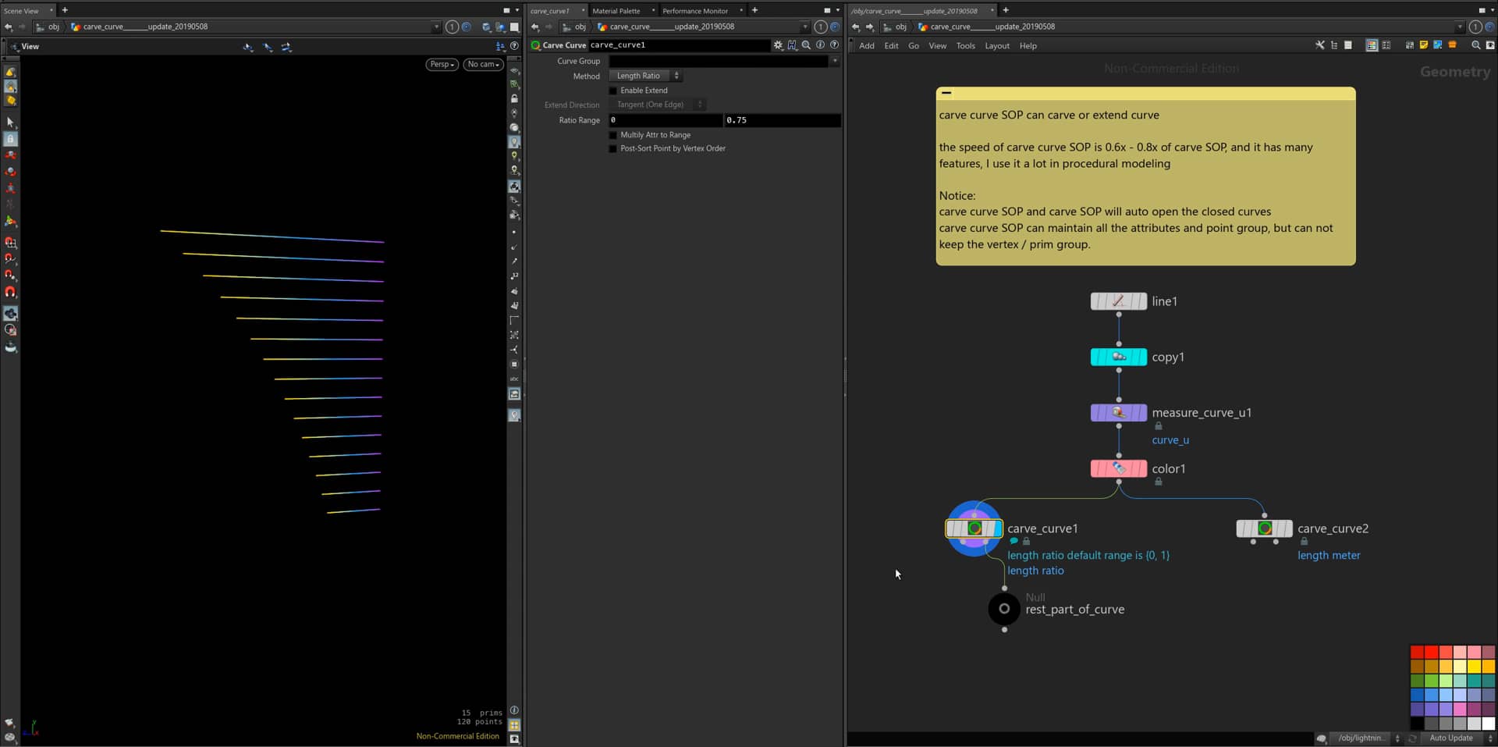This screenshot has height=747, width=1498.
Task: Select the measure_curve_u1 node
Action: [x=1118, y=413]
